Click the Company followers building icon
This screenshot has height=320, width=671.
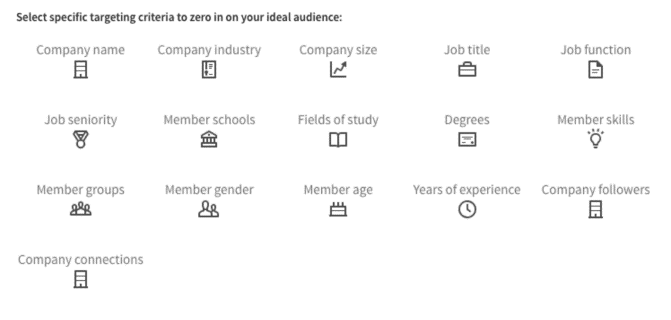[595, 209]
